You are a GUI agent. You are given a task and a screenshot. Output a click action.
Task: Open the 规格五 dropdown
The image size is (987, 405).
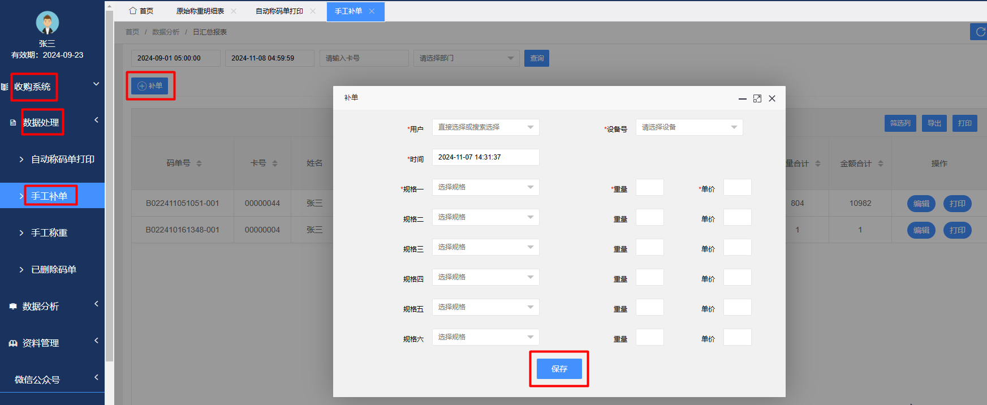point(485,307)
